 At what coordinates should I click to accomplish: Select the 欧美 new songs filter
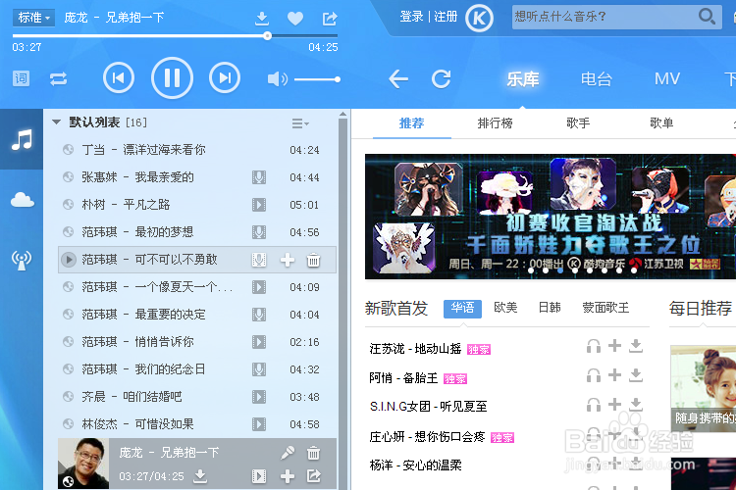tap(505, 308)
